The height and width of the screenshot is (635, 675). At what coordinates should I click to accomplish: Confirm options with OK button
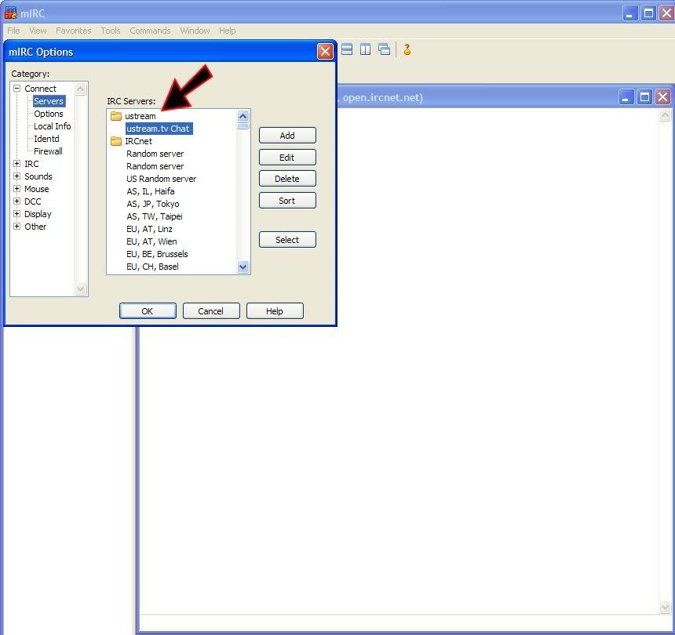[148, 310]
